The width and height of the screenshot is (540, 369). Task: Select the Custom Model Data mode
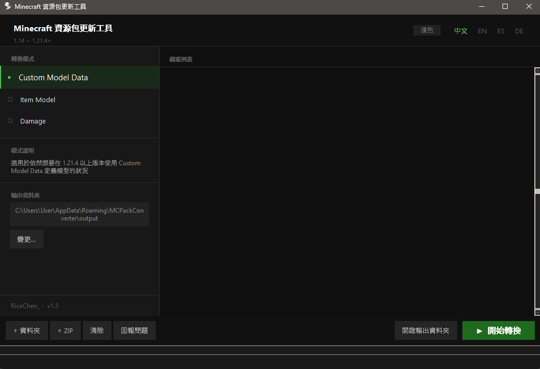80,78
